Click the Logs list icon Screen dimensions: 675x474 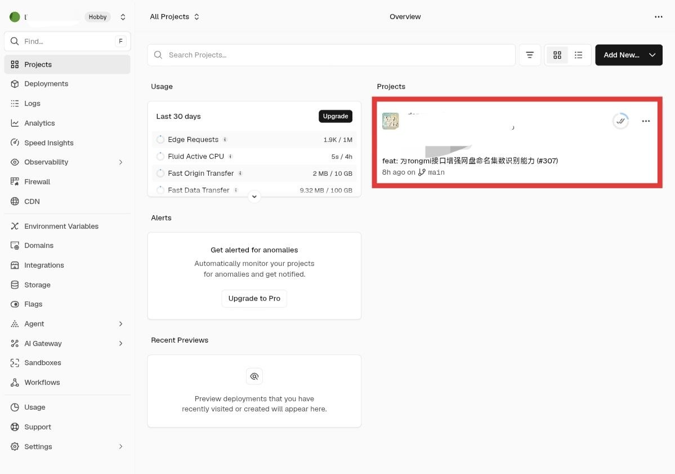[x=15, y=103]
